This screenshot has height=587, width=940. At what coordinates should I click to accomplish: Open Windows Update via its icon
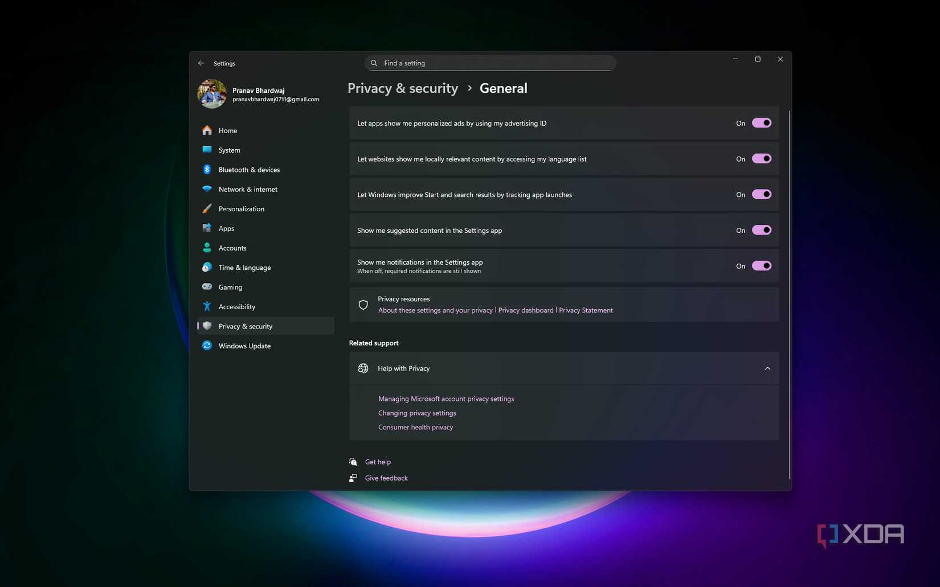point(207,346)
